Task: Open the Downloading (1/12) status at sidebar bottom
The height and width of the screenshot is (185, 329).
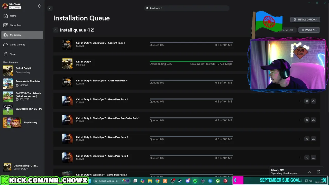Action: point(22,167)
